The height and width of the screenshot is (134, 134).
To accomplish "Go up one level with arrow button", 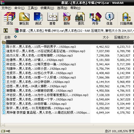I will click(x=6, y=30).
